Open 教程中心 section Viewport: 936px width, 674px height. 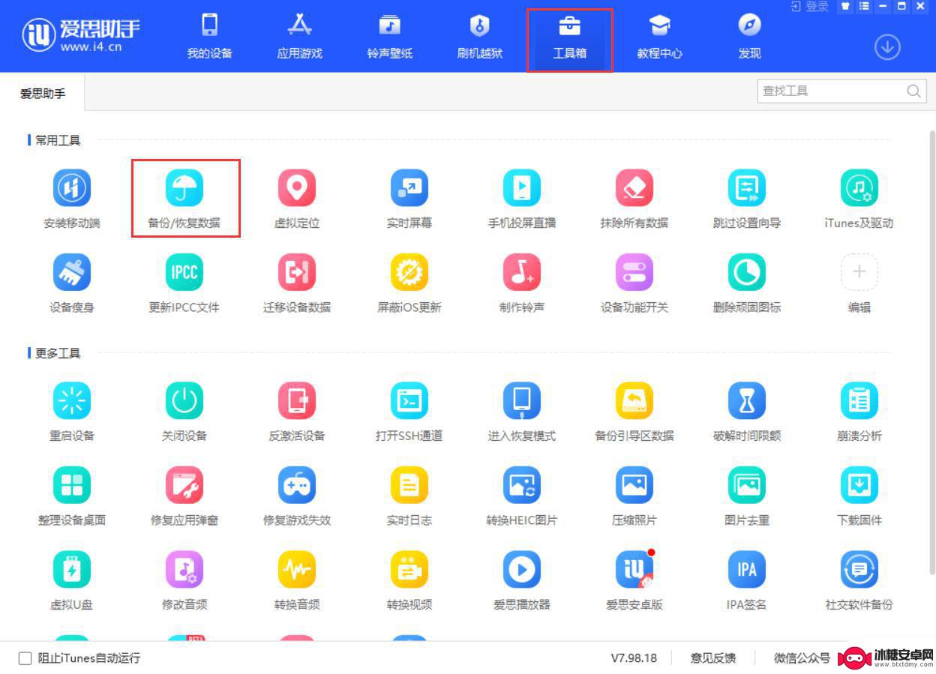pos(660,36)
